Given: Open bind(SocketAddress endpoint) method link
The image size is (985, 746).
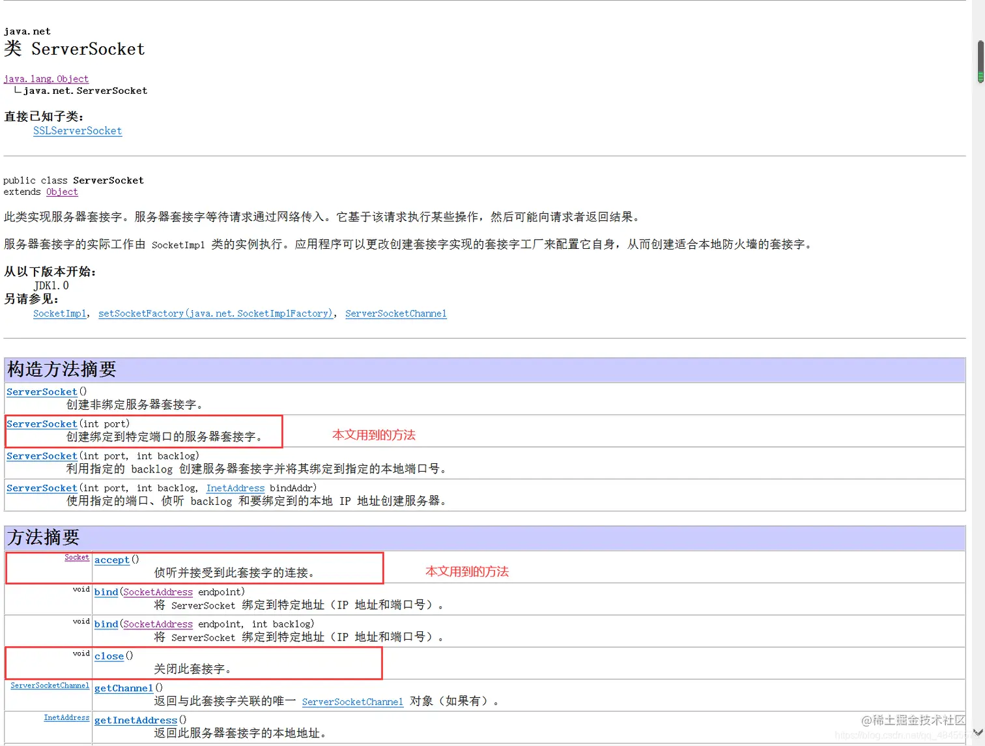Looking at the screenshot, I should 106,592.
